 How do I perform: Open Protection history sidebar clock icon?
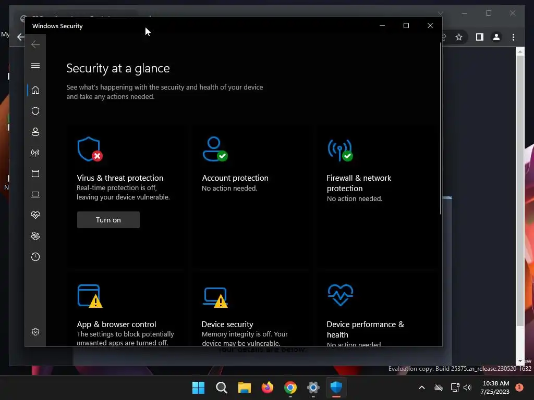pyautogui.click(x=35, y=256)
